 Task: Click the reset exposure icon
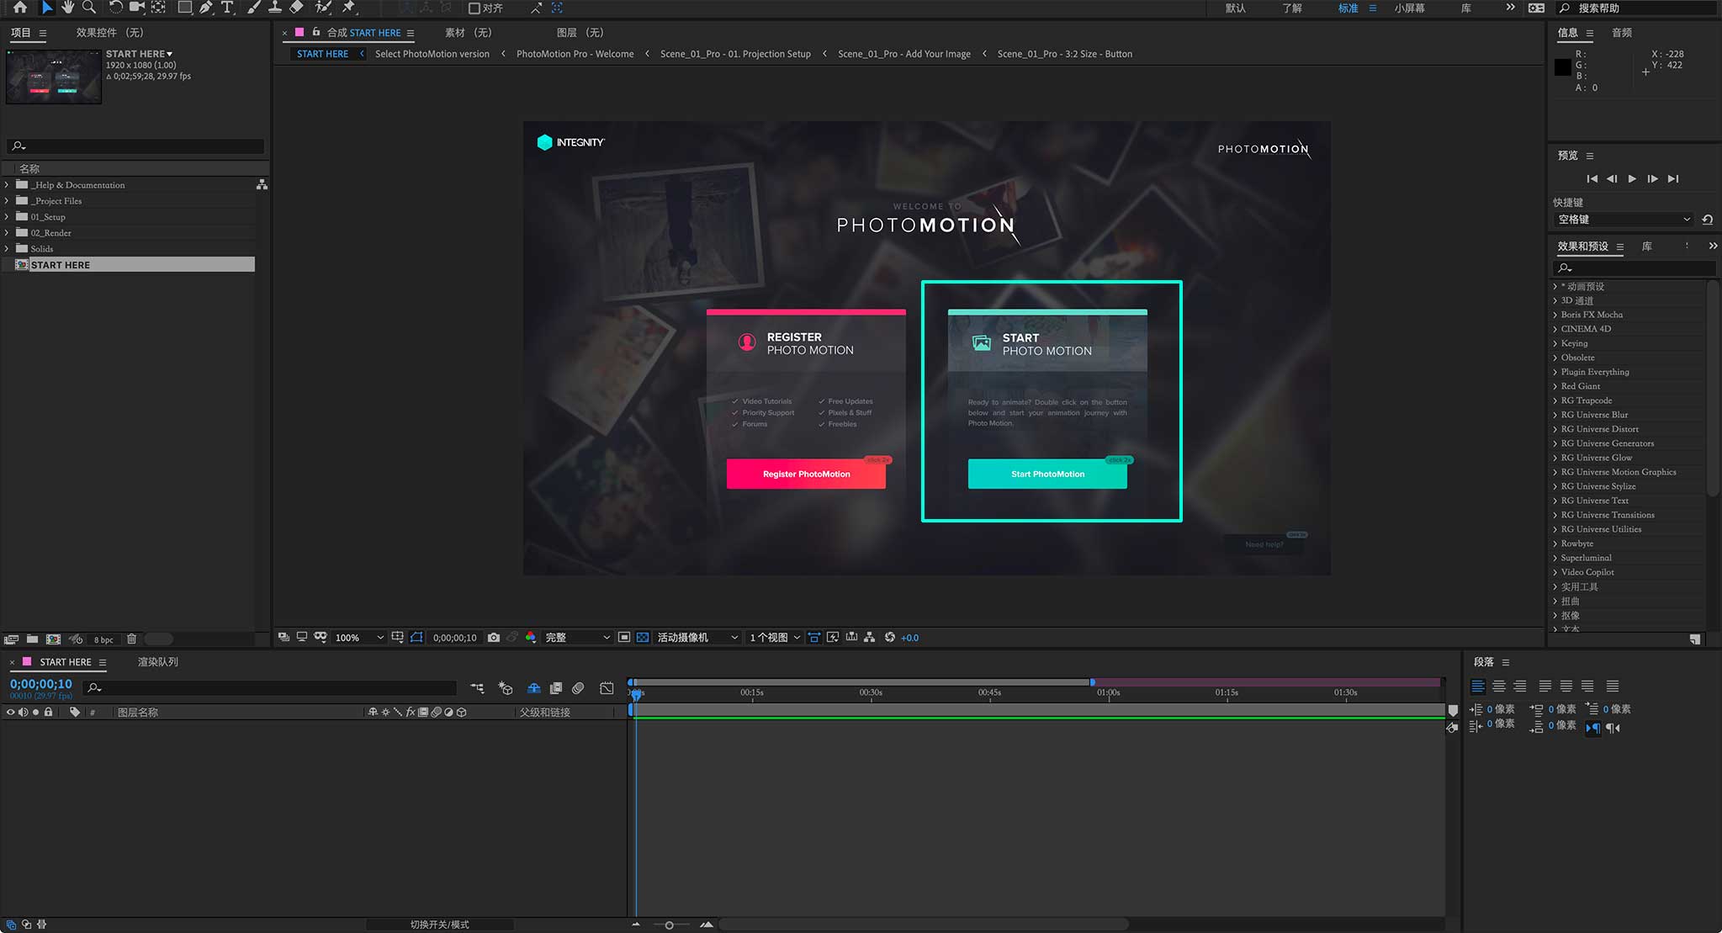pos(889,638)
